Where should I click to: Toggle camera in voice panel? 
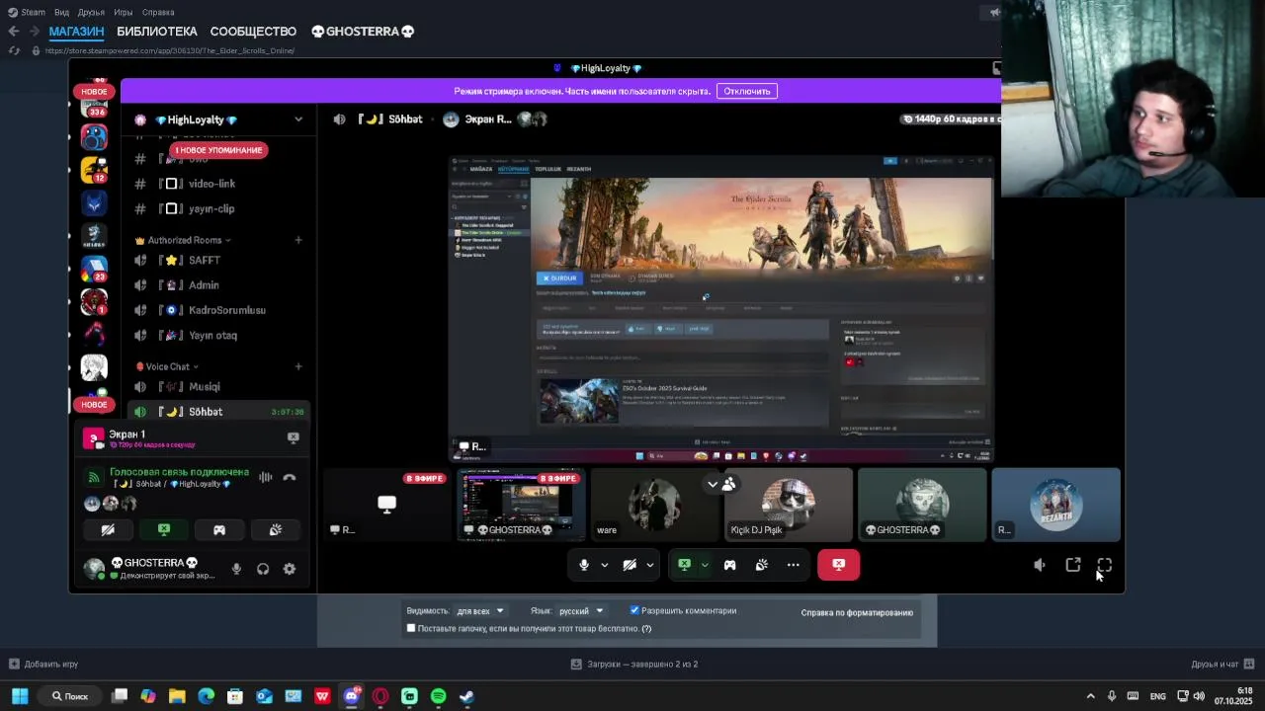(x=108, y=530)
